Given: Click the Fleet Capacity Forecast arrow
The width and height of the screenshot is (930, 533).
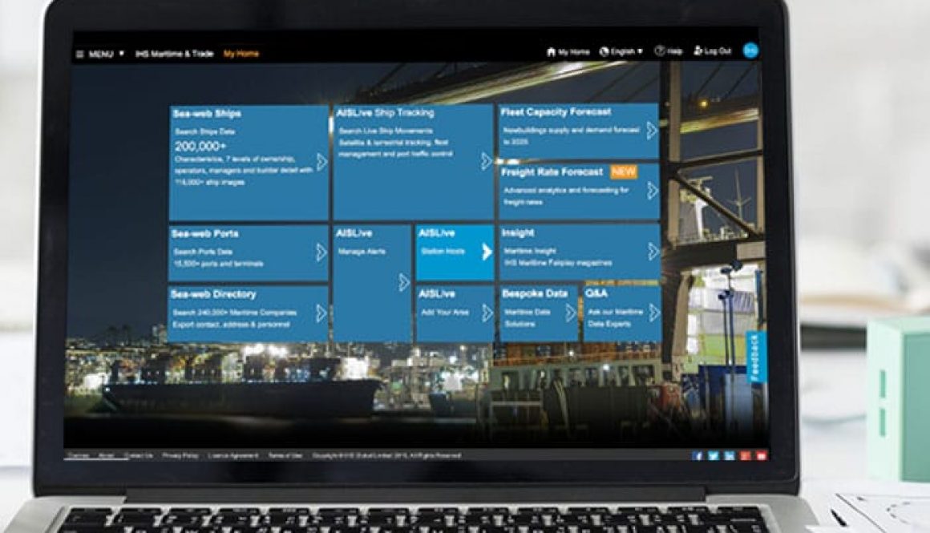Looking at the screenshot, I should [652, 131].
